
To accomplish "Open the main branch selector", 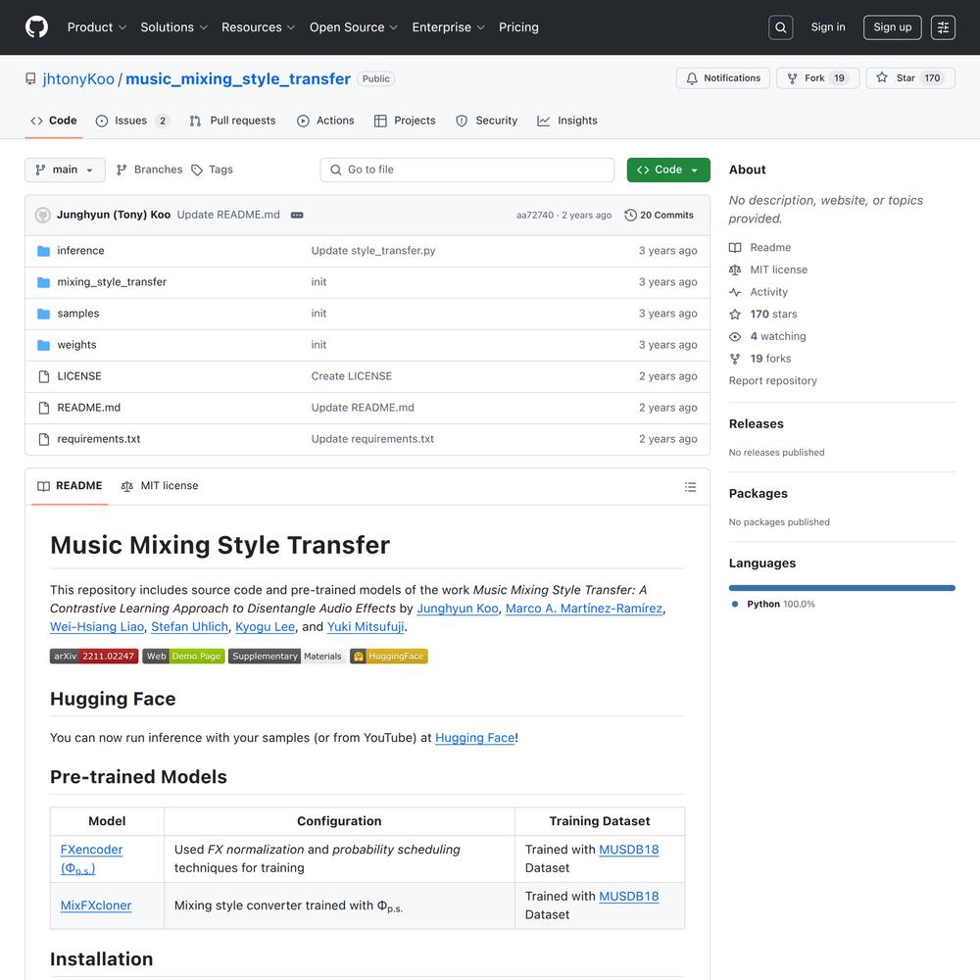I will click(65, 170).
